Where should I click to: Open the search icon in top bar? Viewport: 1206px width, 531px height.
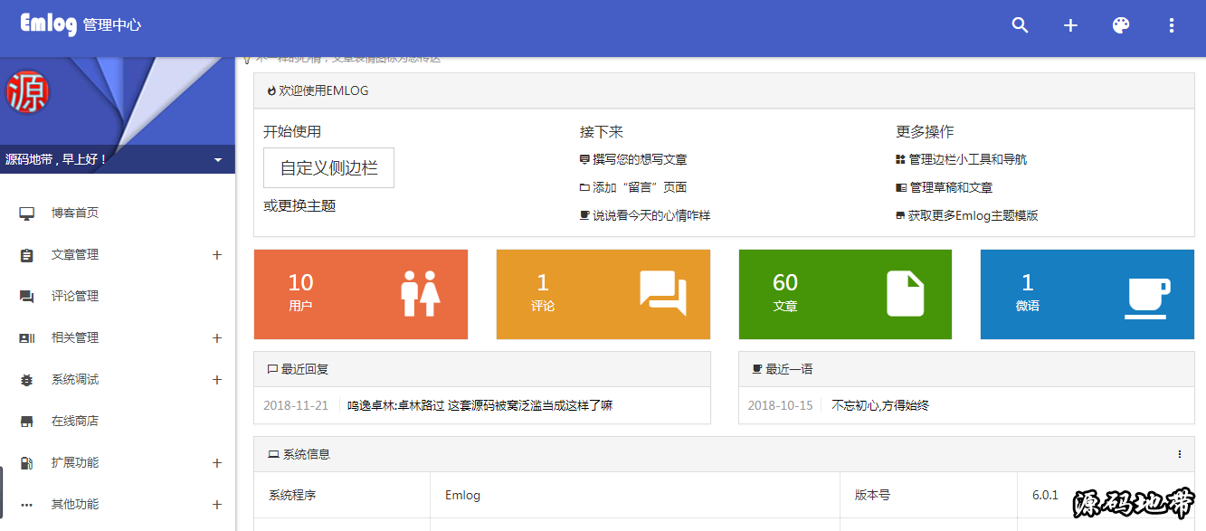click(1020, 25)
